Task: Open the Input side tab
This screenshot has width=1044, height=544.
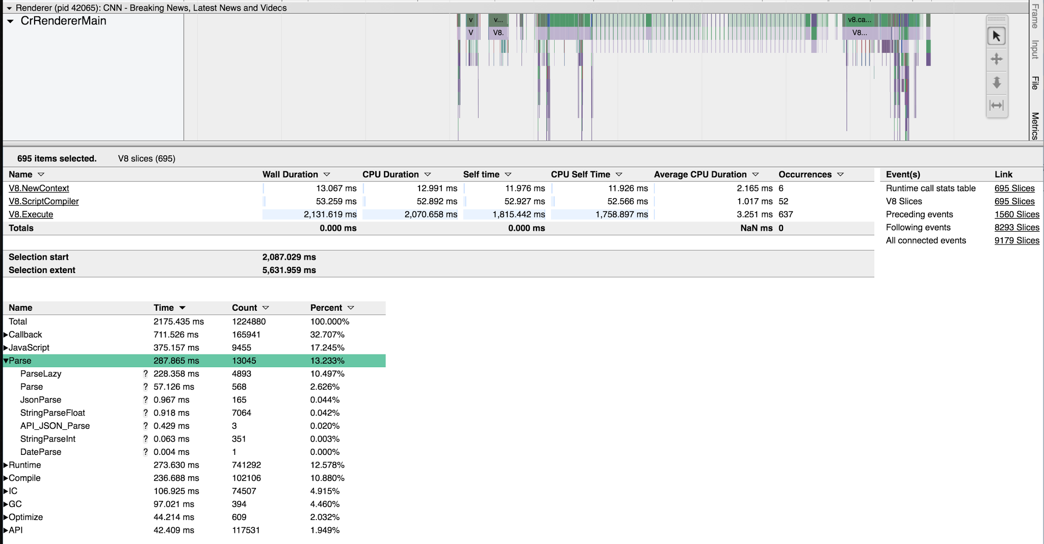Action: 1035,49
